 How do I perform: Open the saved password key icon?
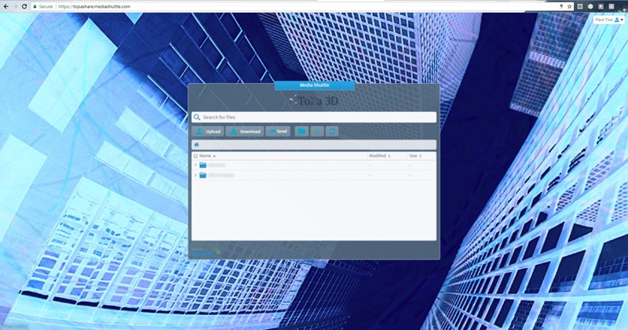pyautogui.click(x=561, y=6)
